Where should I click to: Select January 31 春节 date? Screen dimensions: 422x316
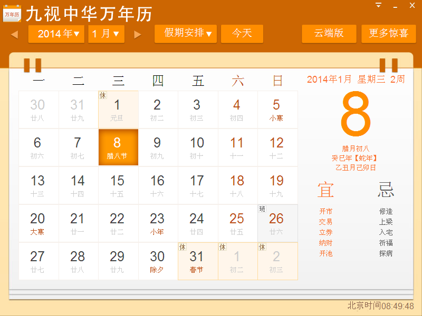point(198,261)
